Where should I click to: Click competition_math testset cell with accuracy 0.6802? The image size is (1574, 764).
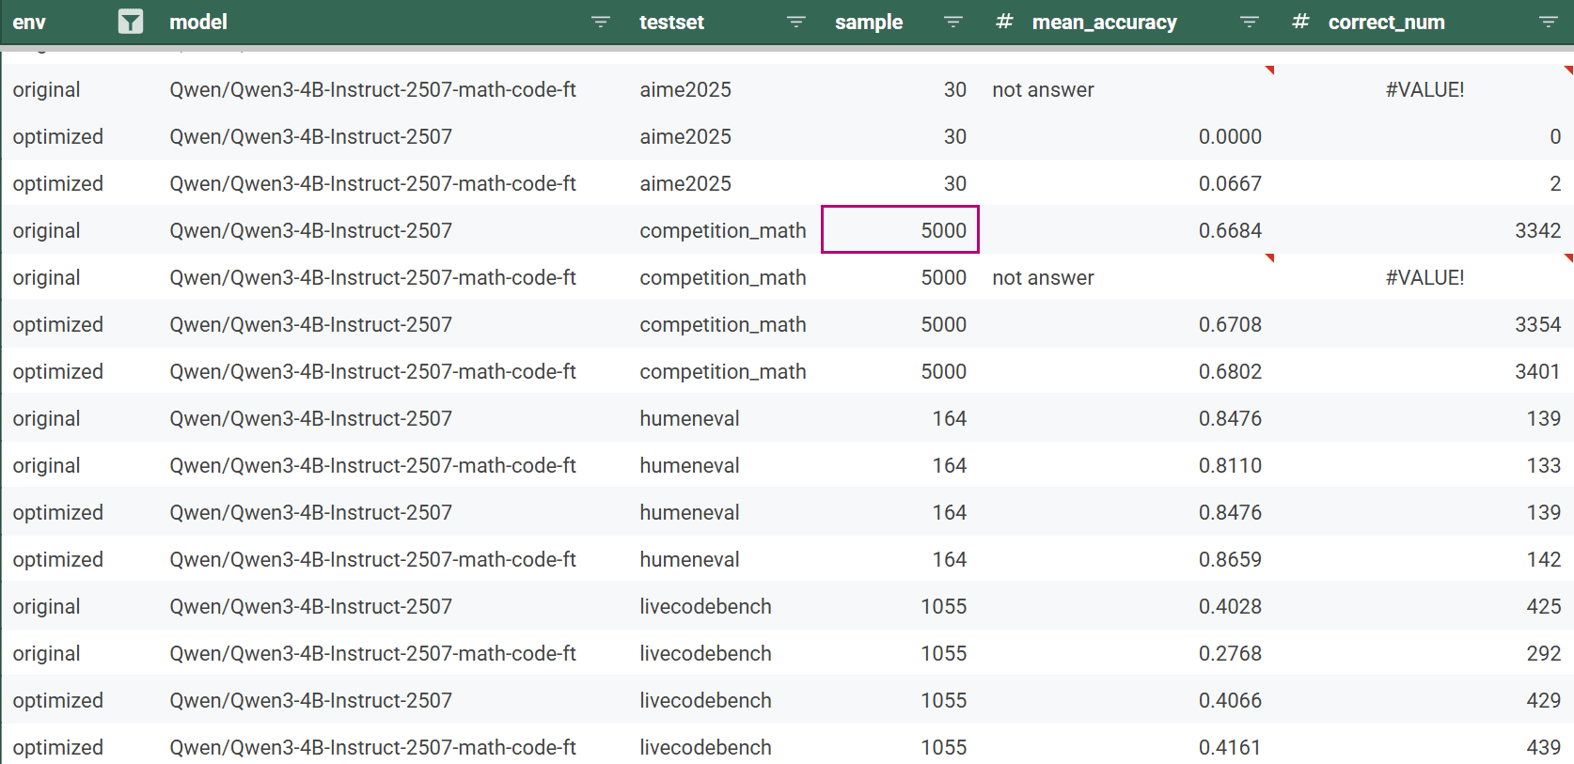pyautogui.click(x=725, y=371)
